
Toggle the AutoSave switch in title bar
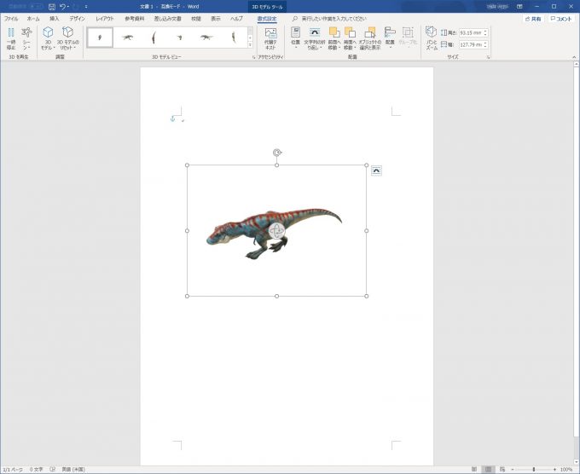coord(36,7)
